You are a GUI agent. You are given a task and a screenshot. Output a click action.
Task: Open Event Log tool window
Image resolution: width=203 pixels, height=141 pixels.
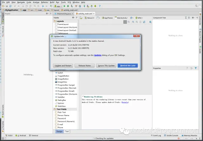coord(156,135)
